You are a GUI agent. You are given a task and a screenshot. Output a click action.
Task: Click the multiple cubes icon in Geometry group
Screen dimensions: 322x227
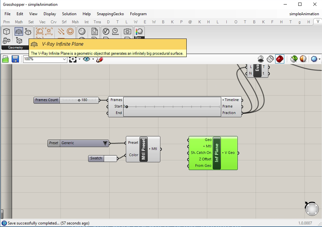pos(7,41)
